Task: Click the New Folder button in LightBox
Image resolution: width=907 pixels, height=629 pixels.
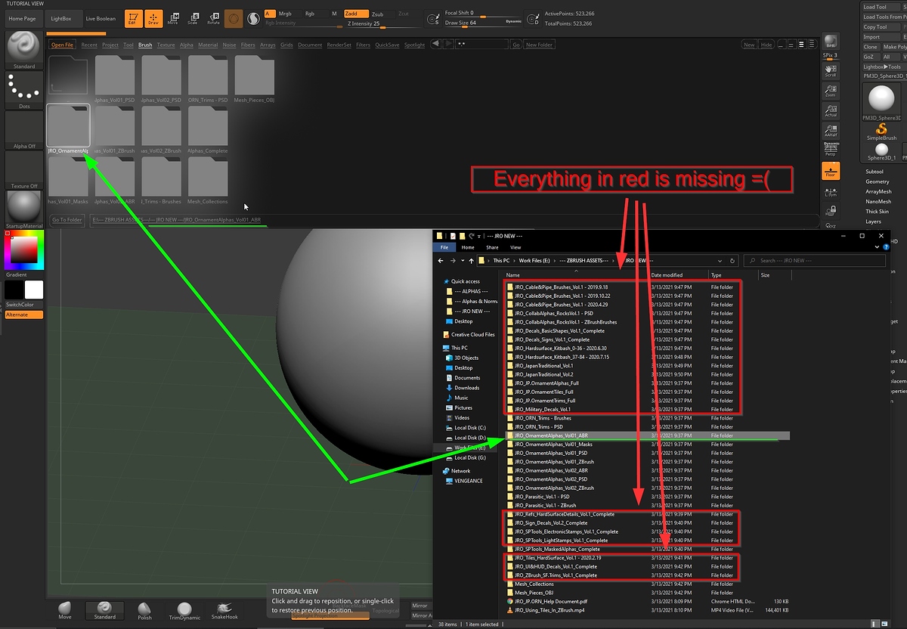Action: coord(540,45)
